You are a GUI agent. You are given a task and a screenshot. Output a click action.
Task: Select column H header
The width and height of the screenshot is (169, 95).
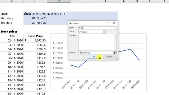click(137, 1)
